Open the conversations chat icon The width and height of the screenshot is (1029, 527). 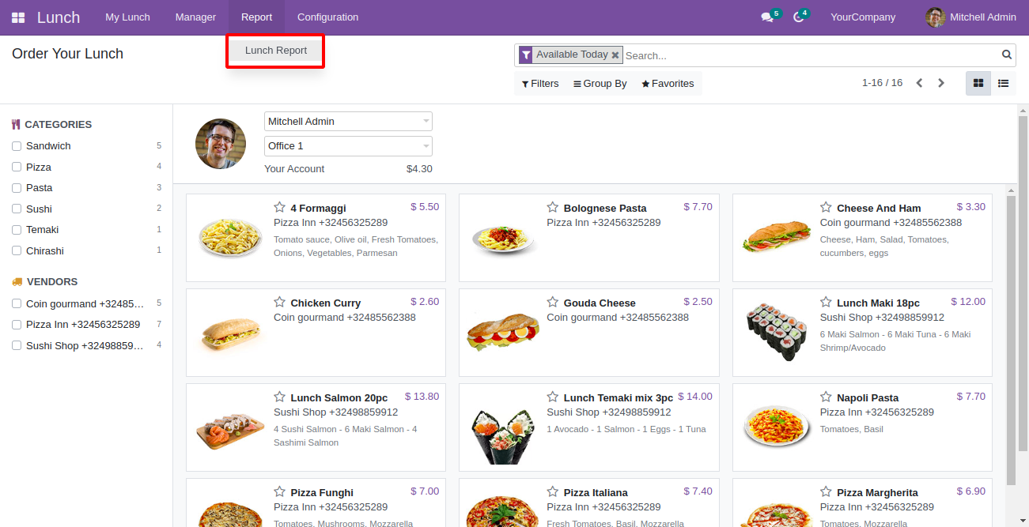pyautogui.click(x=766, y=17)
